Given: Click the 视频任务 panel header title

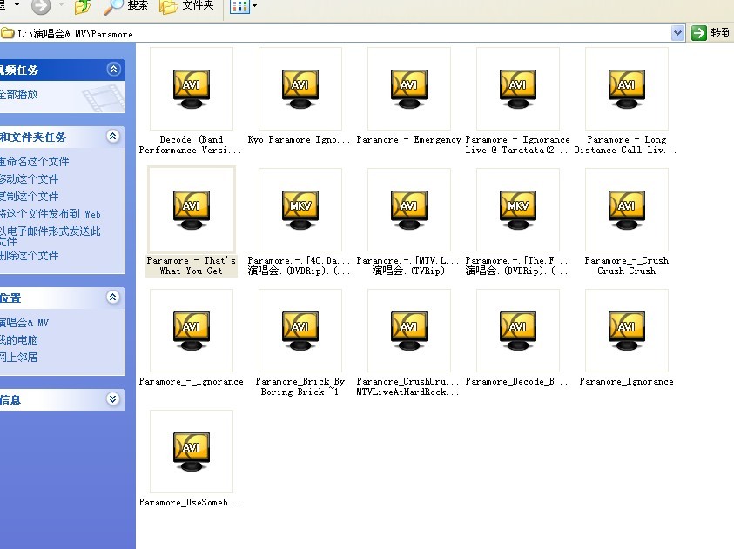Looking at the screenshot, I should click(x=19, y=70).
